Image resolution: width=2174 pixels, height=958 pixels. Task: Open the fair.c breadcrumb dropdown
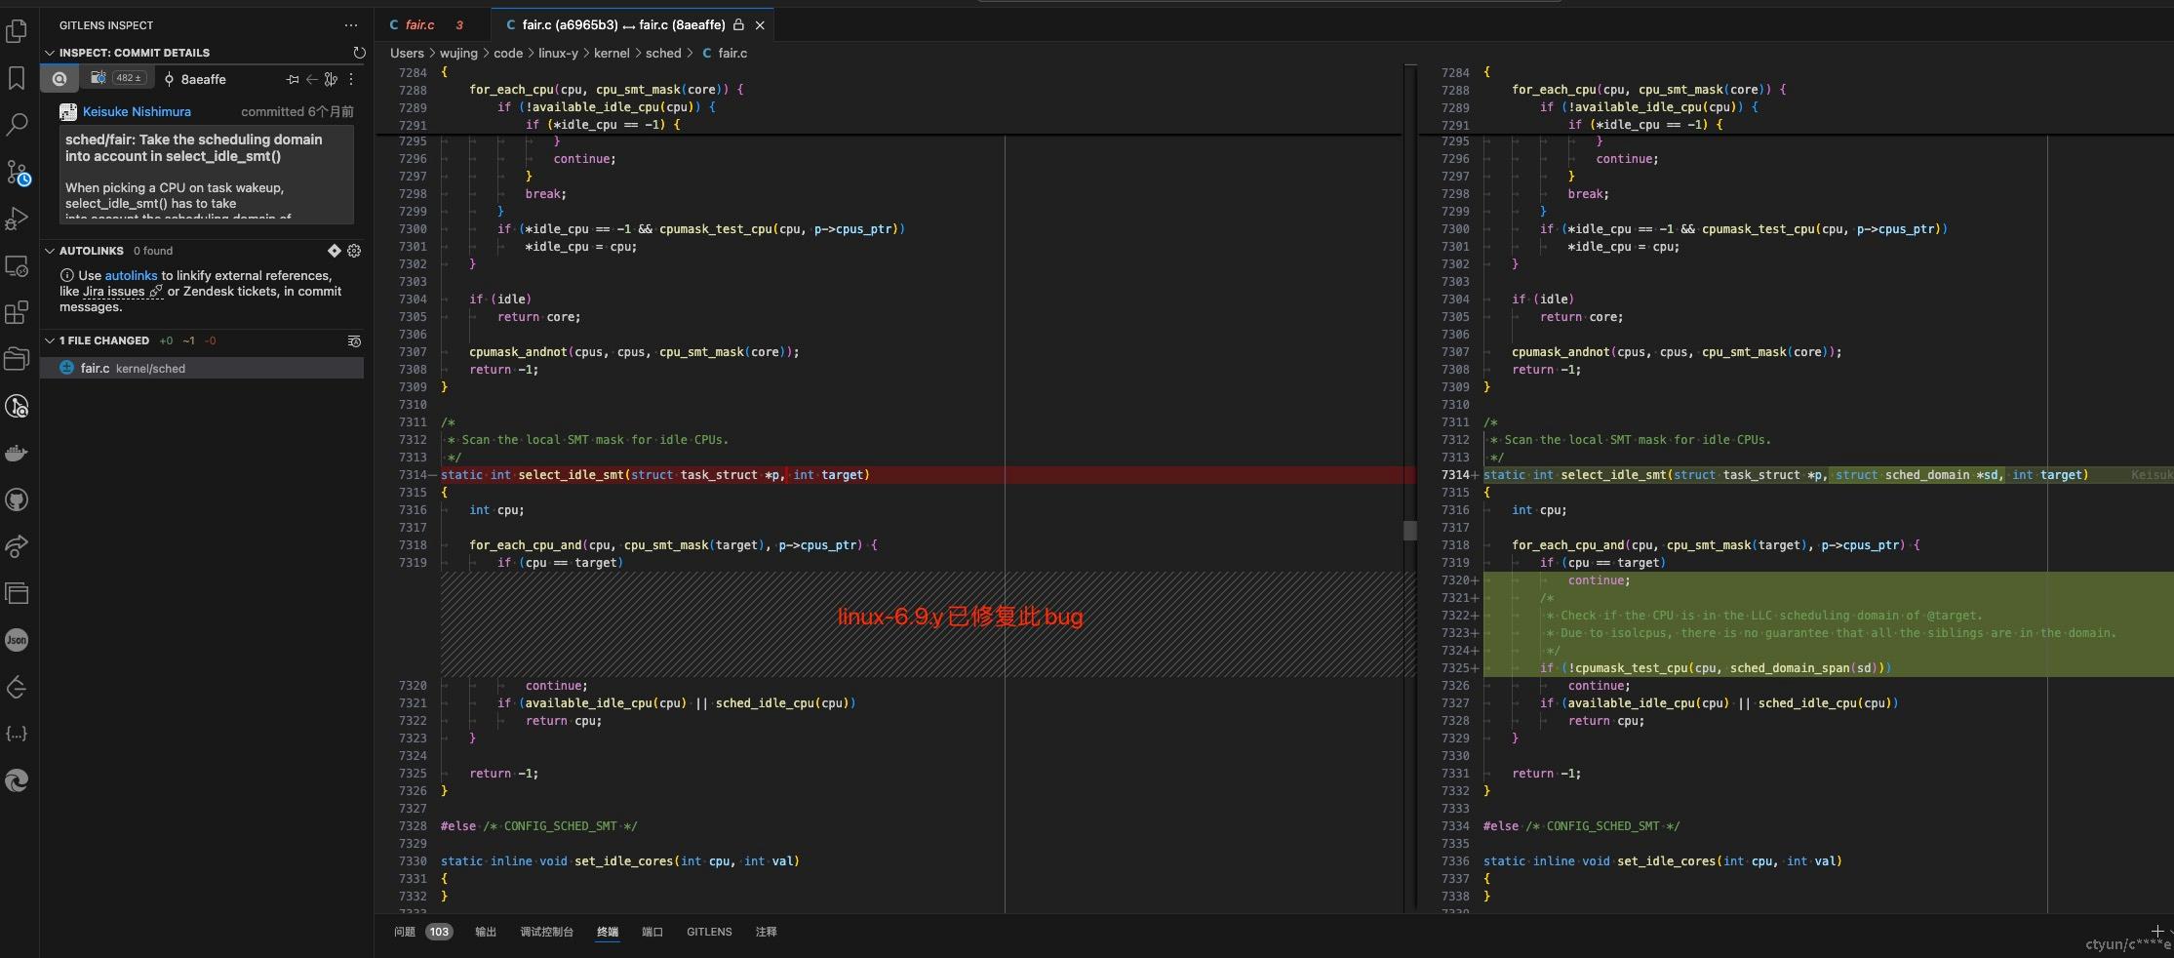coord(725,53)
